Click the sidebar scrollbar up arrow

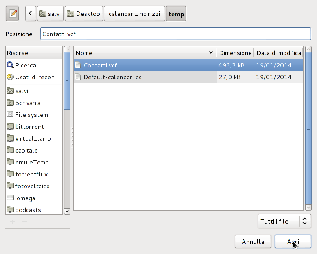(x=67, y=49)
